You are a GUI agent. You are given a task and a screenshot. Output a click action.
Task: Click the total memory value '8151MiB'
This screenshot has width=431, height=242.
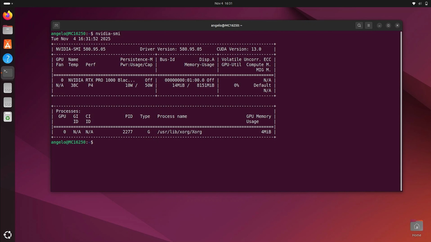click(206, 85)
